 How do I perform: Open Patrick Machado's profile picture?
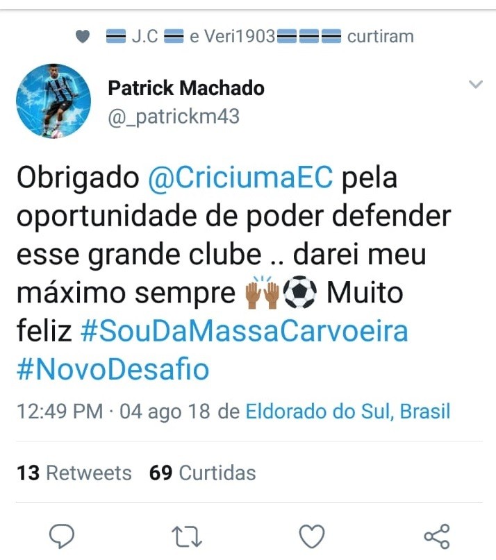pos(53,101)
